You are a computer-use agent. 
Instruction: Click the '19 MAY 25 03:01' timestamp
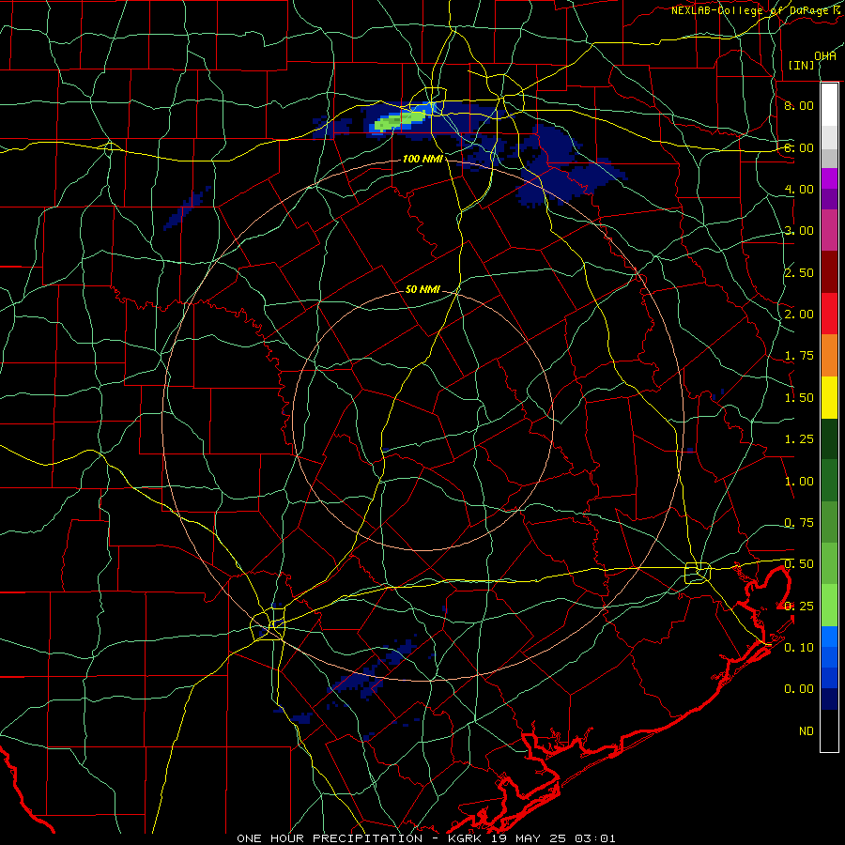click(x=554, y=838)
